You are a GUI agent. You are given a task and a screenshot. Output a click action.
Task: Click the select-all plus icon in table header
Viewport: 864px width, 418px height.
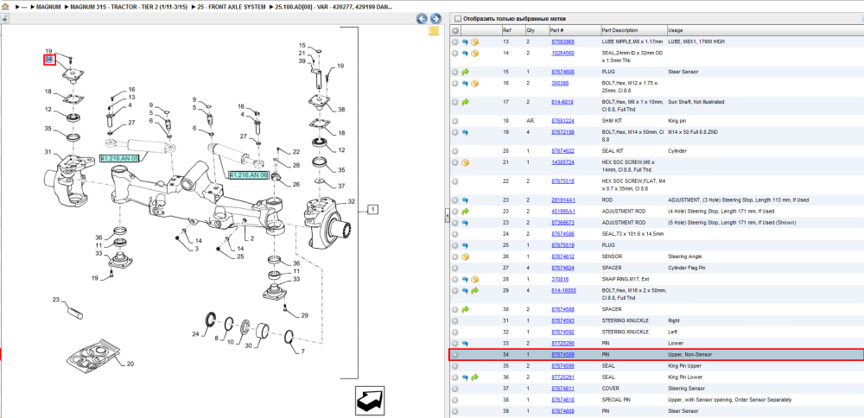tap(455, 30)
